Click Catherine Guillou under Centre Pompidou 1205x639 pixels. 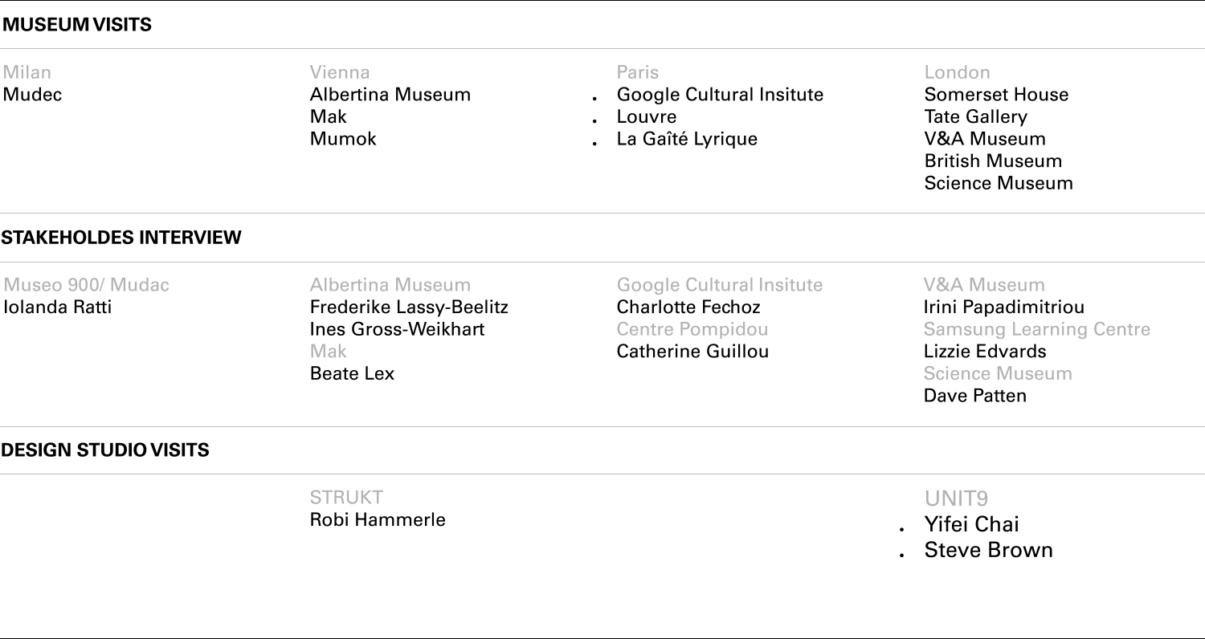tap(692, 352)
